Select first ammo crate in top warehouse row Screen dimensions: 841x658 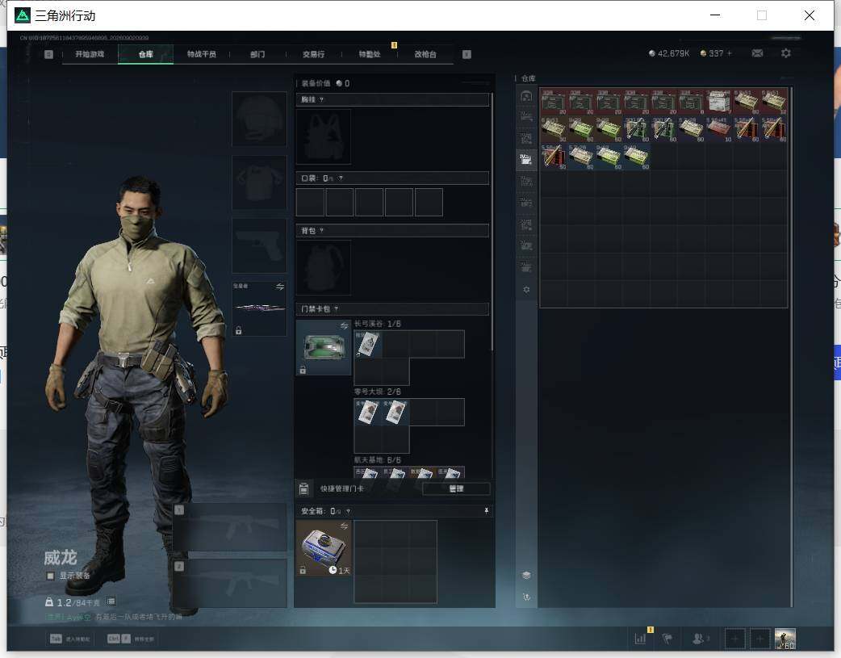pos(554,102)
